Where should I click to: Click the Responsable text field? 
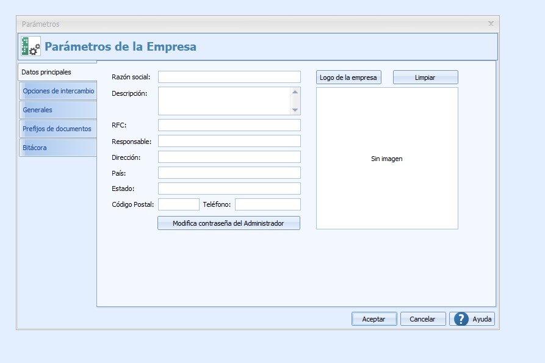point(229,141)
